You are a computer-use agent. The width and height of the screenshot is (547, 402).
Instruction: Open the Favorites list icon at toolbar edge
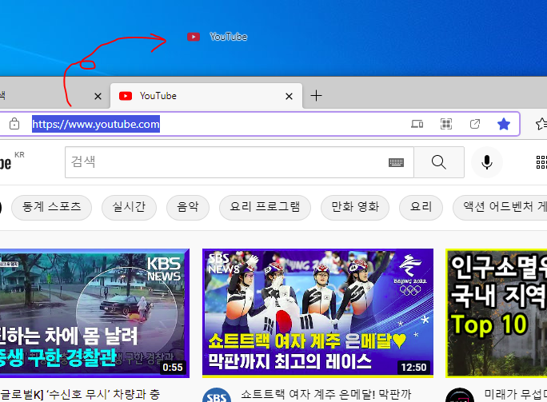[541, 124]
